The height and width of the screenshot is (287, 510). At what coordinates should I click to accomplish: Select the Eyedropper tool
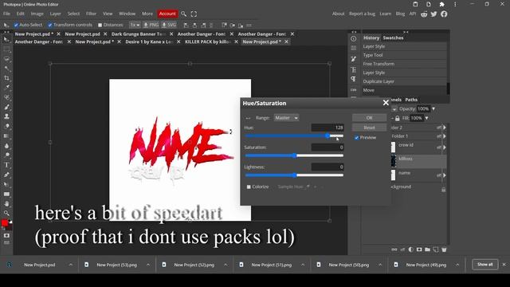tap(6, 88)
